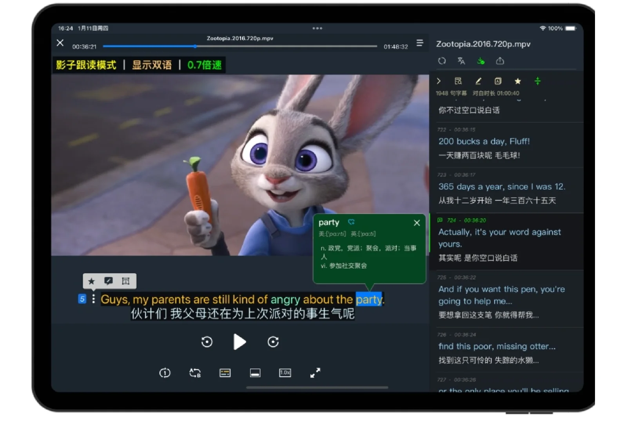Tap the highlighted word 'party' in subtitle
Image resolution: width=624 pixels, height=423 pixels.
(x=369, y=300)
